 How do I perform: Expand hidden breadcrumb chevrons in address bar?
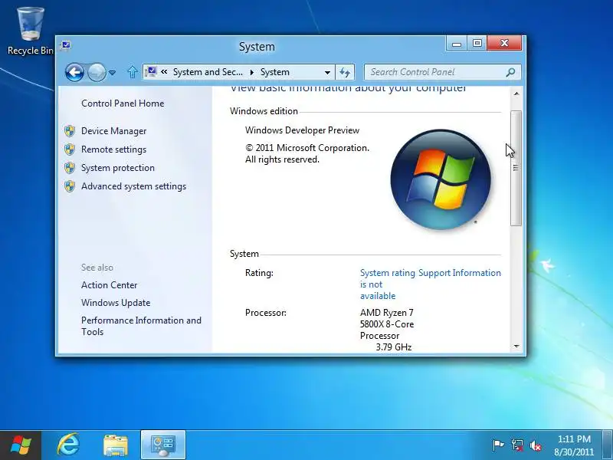coord(164,72)
